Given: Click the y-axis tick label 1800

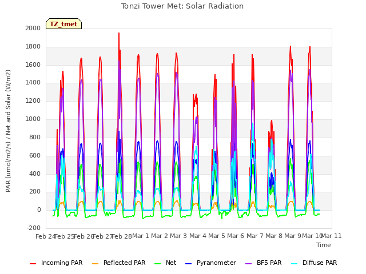Looking at the screenshot, I should pyautogui.click(x=33, y=47).
